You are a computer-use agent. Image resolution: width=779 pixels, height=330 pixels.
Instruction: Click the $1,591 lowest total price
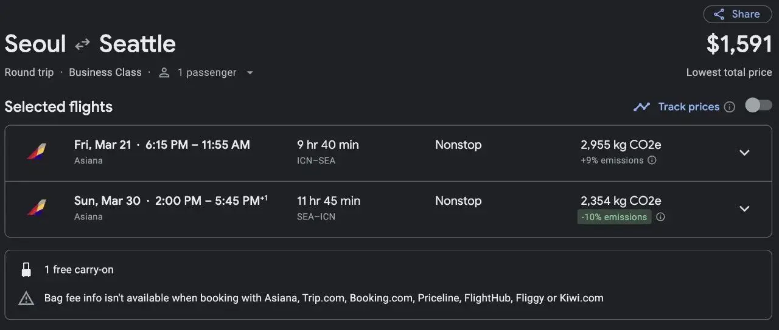pyautogui.click(x=739, y=44)
